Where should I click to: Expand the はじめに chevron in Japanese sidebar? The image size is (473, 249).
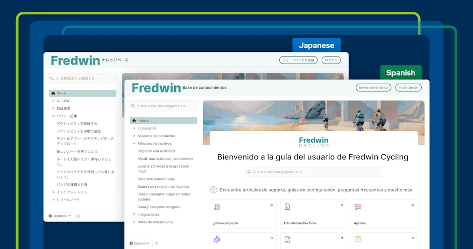tap(53, 101)
